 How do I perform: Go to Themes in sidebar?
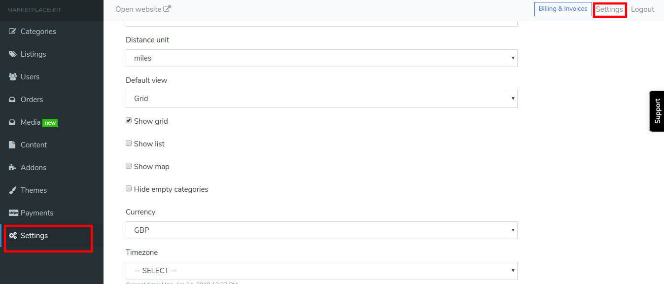click(x=34, y=190)
